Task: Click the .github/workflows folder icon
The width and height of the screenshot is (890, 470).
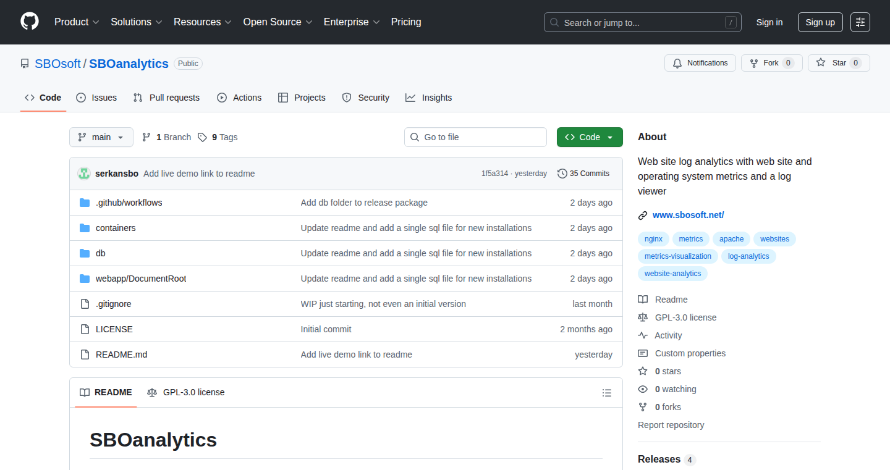Action: point(85,203)
